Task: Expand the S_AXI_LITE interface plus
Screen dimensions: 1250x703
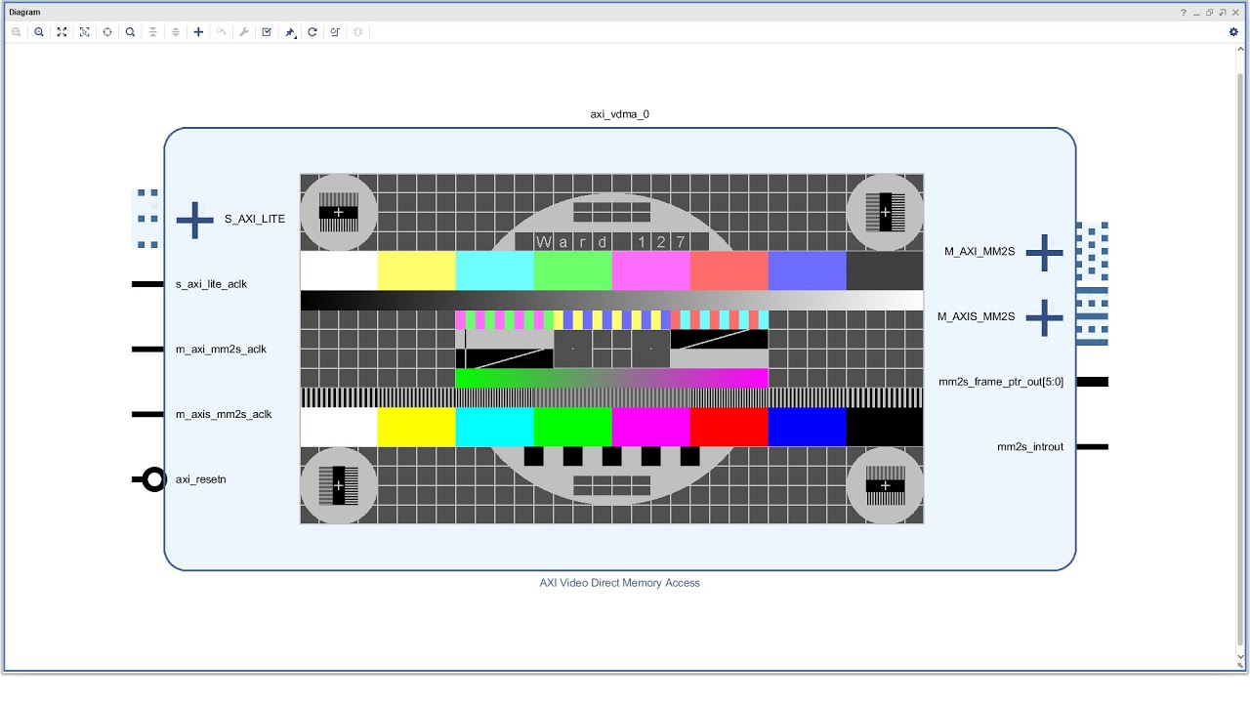Action: point(194,220)
